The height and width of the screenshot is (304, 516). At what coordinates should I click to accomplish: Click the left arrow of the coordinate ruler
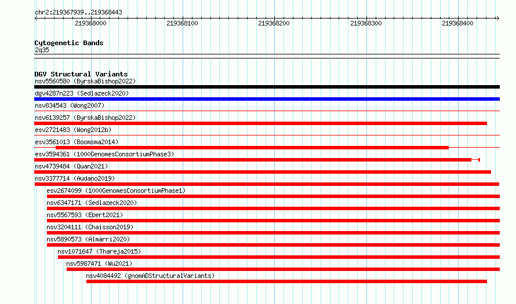tap(36, 19)
